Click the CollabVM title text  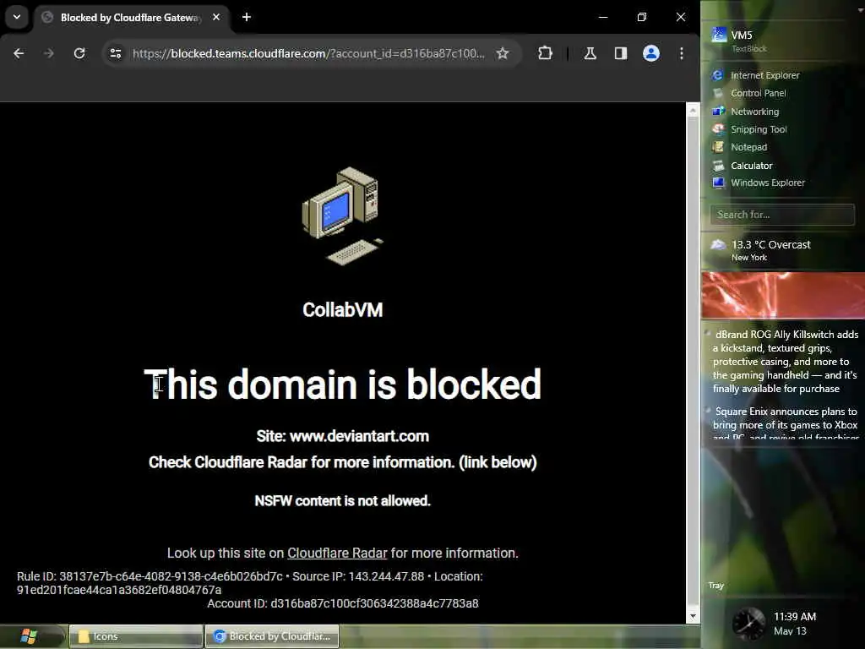point(343,309)
